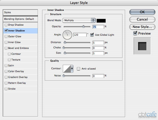Uncheck the Inner Shadow checkbox
Image resolution: width=158 pixels, height=120 pixels.
(6, 30)
